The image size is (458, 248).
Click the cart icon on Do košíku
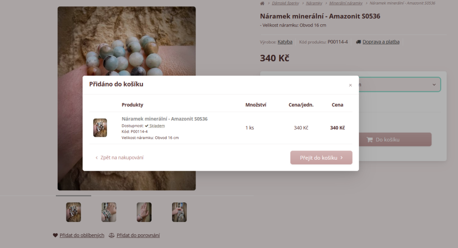[x=370, y=140]
